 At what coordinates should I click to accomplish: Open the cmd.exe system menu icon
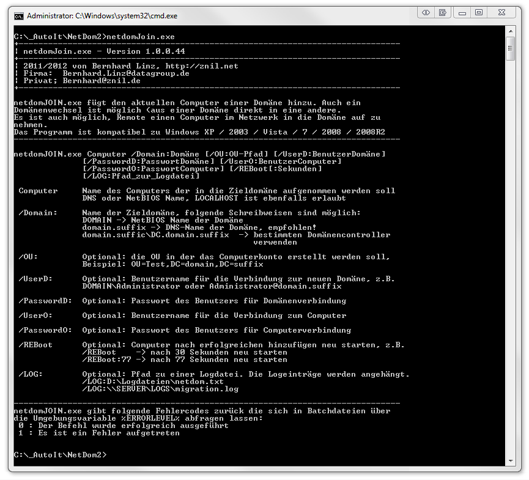click(x=19, y=15)
